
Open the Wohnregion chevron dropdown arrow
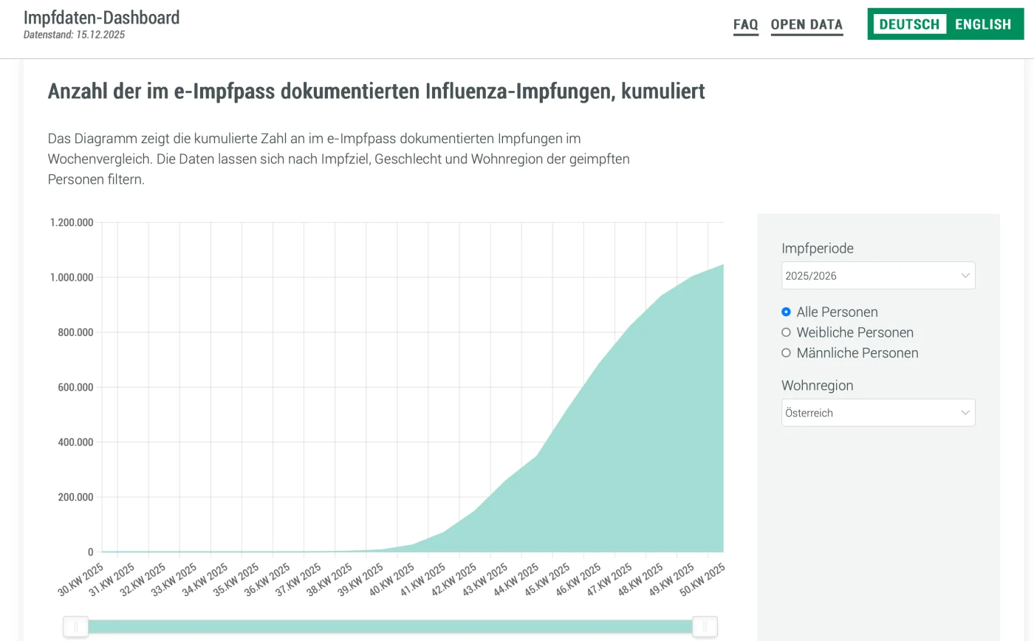point(965,412)
